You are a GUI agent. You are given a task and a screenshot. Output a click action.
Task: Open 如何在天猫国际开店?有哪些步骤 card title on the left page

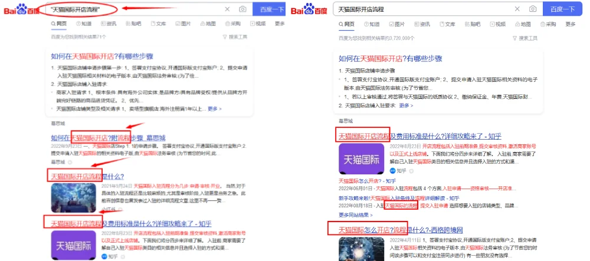(102, 57)
